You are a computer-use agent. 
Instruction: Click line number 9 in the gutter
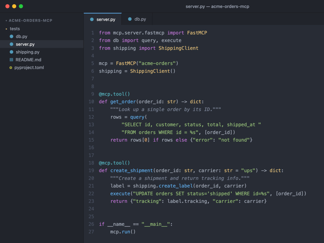93,94
